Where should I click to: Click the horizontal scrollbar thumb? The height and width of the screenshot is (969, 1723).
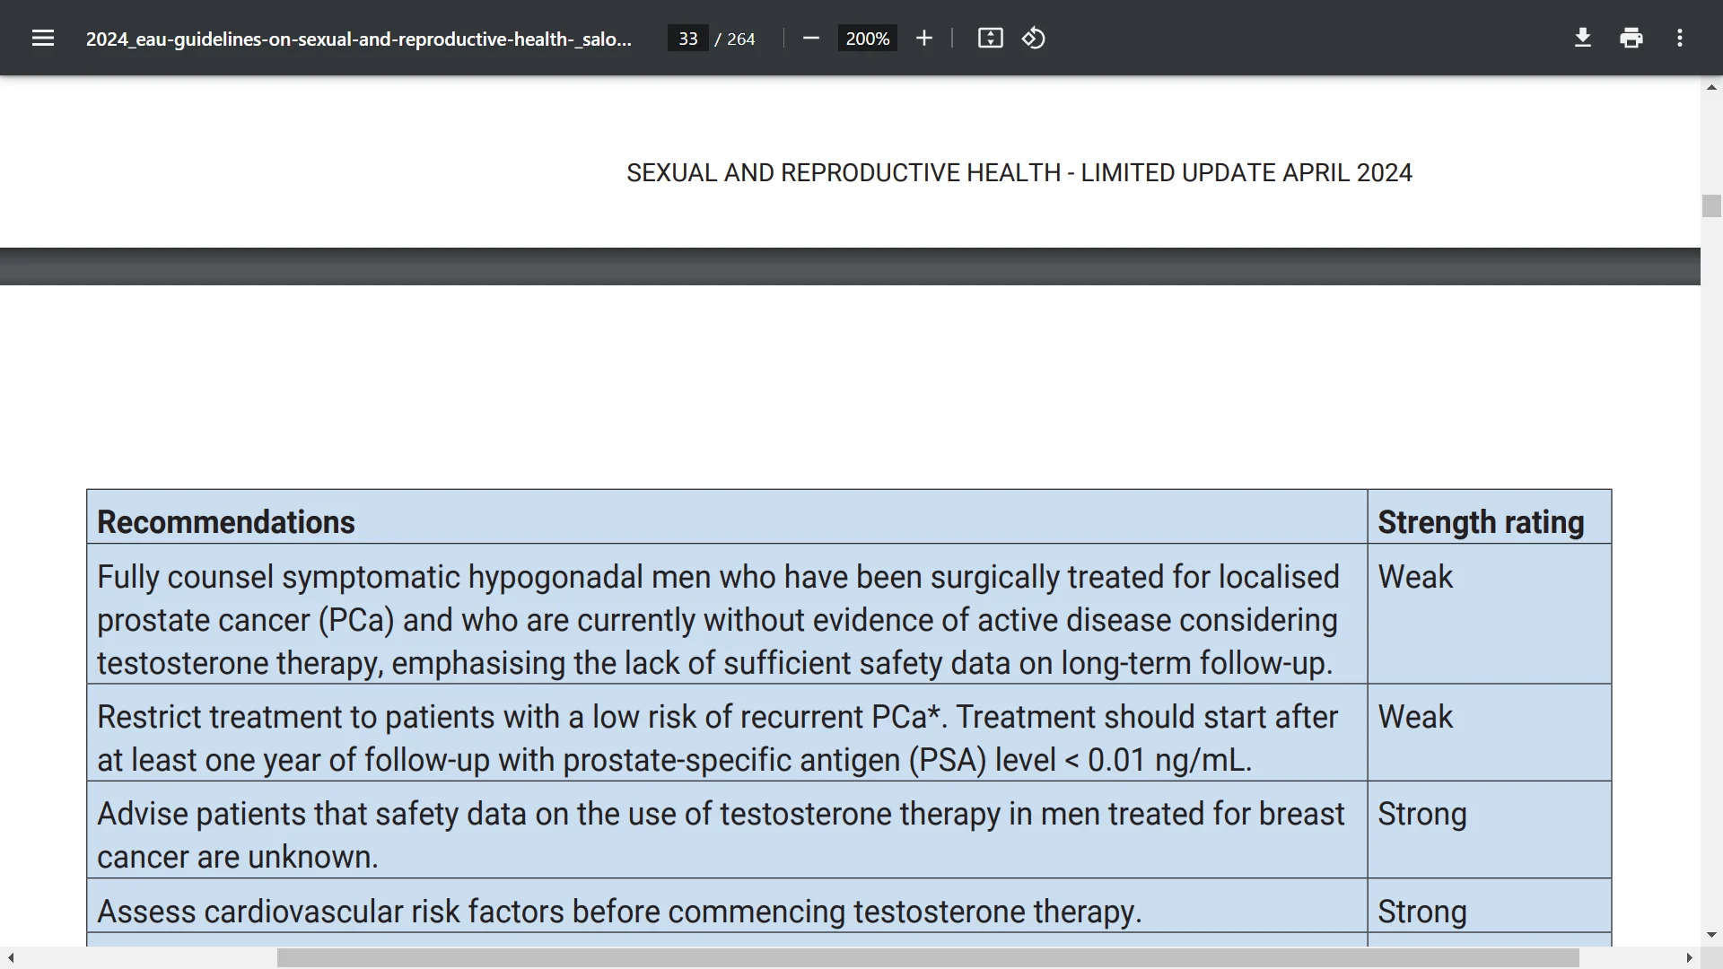coord(928,958)
